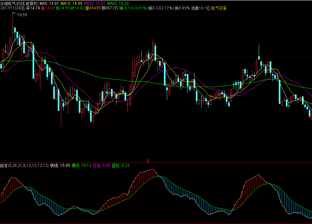Select the yellow MA10 indicator label
312x224 pixels.
coord(71,3)
